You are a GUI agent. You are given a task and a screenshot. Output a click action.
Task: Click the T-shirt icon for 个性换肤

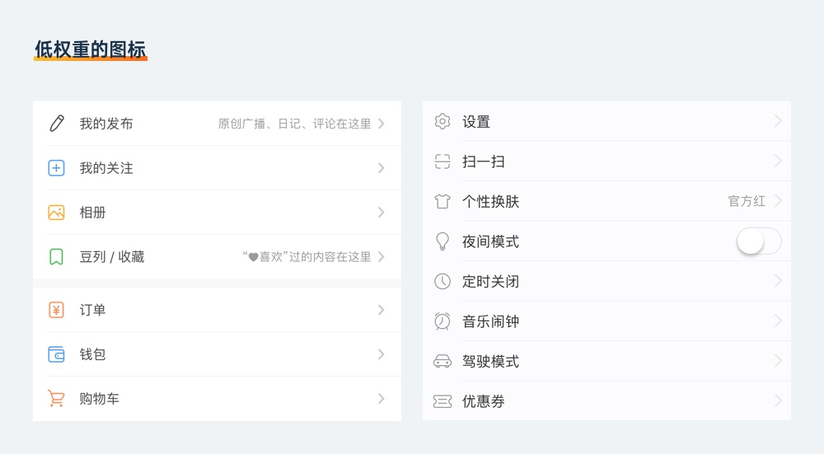[442, 202]
